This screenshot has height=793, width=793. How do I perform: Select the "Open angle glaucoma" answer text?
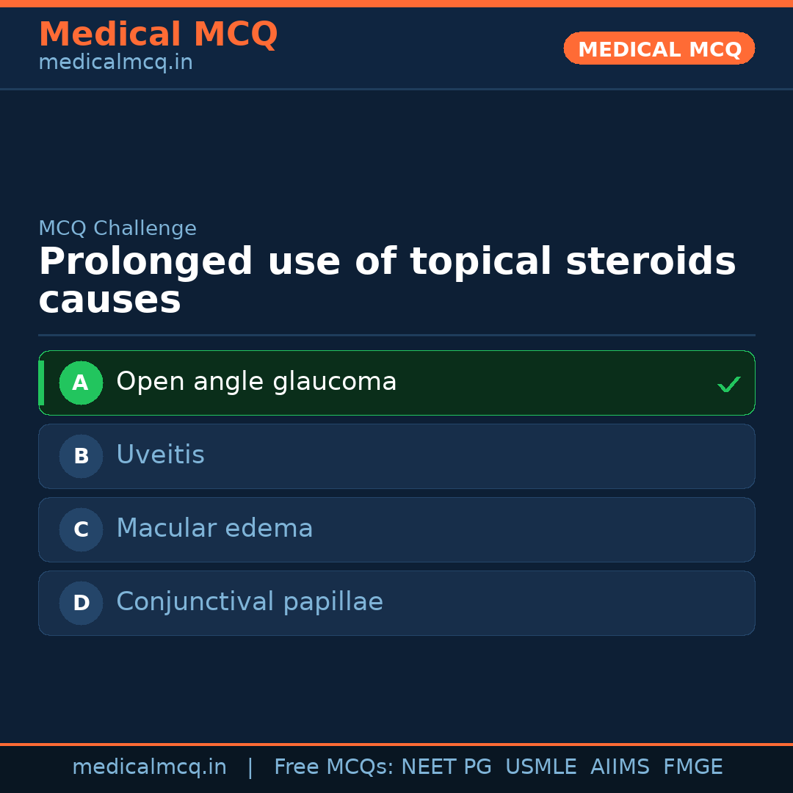point(256,382)
